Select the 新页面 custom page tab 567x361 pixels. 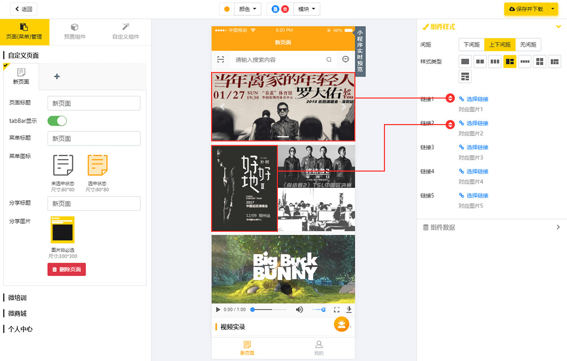coord(21,77)
